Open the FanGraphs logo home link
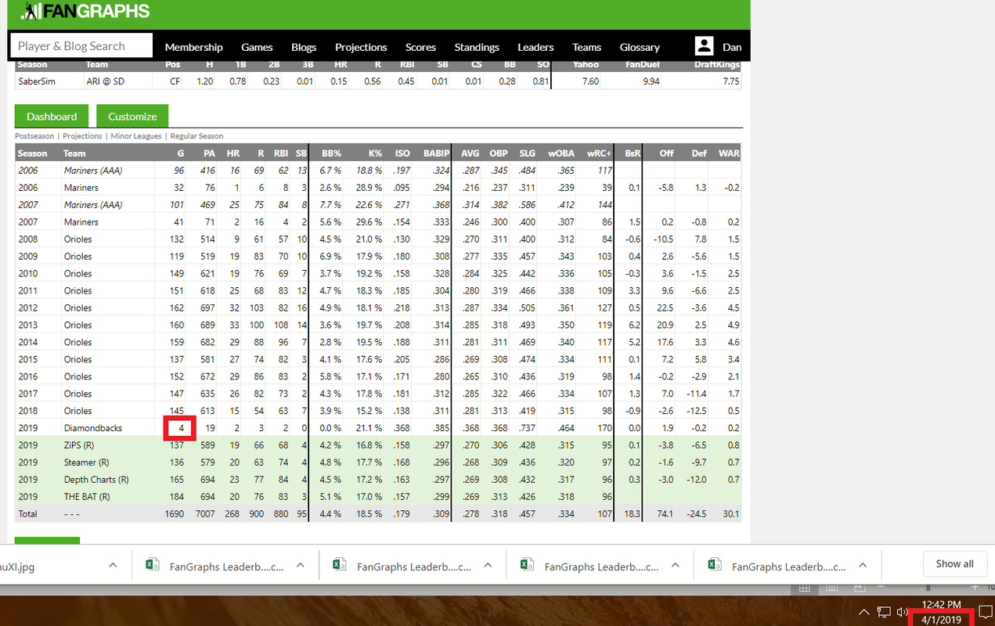 (85, 11)
